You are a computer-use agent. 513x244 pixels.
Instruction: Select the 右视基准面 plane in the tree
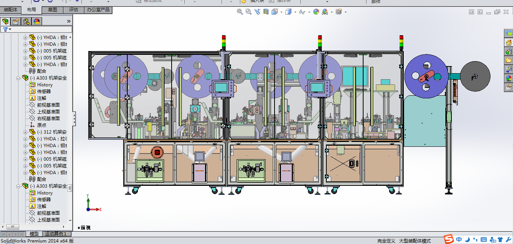pos(48,119)
